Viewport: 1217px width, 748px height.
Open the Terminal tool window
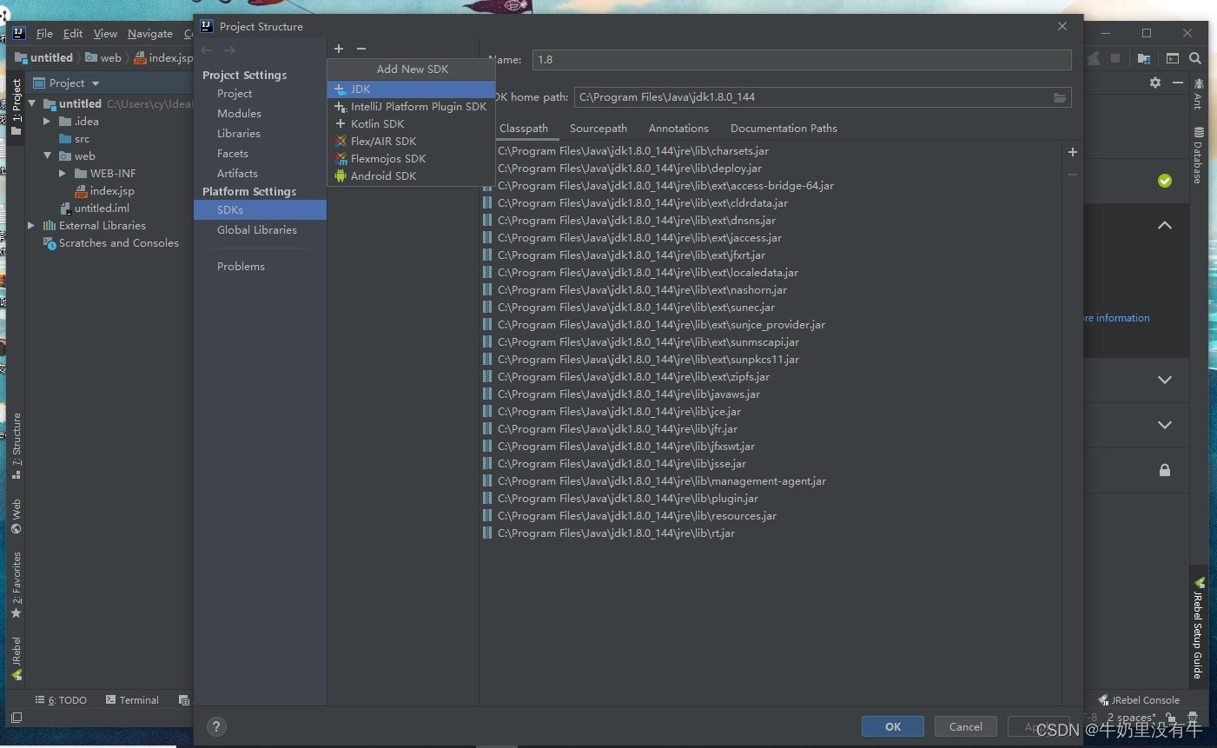(x=132, y=700)
